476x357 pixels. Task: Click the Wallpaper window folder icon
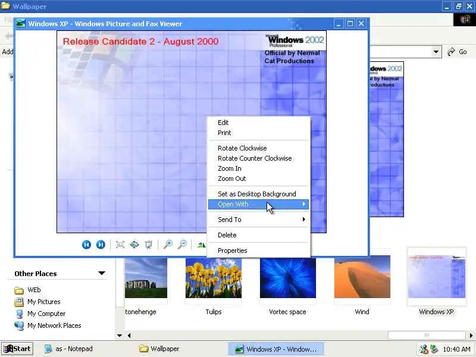click(5, 6)
